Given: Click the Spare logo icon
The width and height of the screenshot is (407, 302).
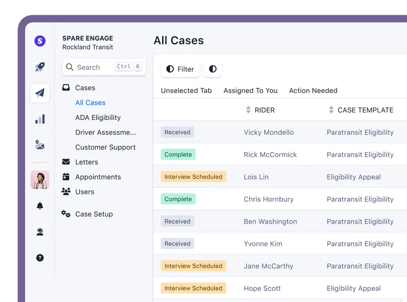Looking at the screenshot, I should coord(40,41).
